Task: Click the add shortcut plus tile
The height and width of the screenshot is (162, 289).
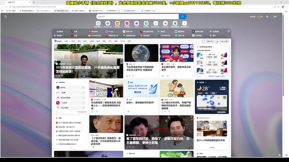Action: coord(184,23)
